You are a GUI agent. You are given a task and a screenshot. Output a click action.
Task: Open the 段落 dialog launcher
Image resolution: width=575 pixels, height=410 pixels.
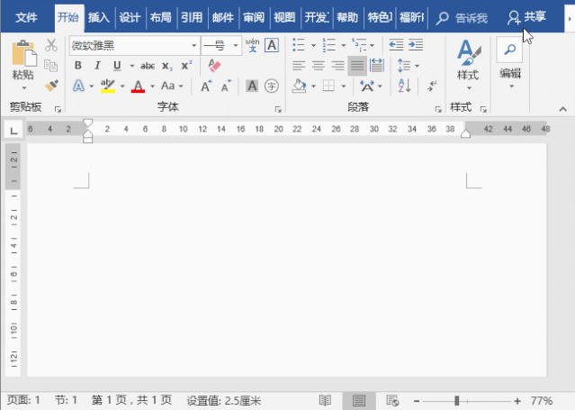pos(438,109)
